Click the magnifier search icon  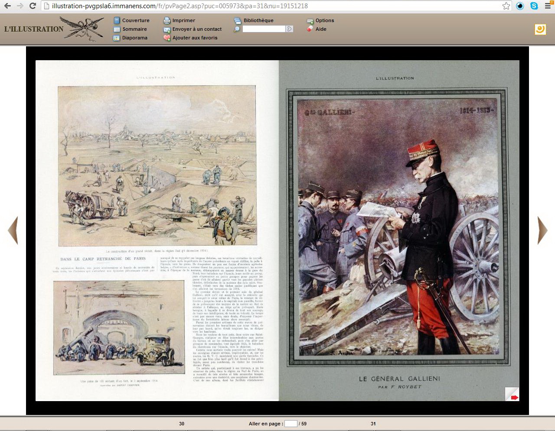click(x=237, y=29)
